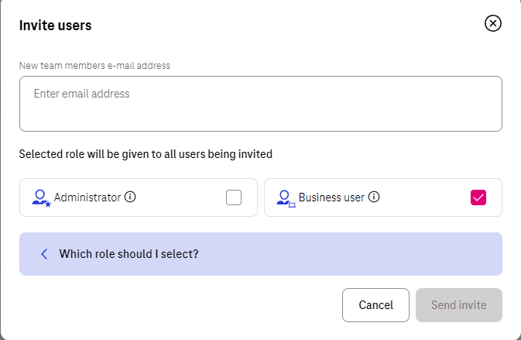Click 'New team members e-mail address' label
This screenshot has height=340, width=521.
(x=94, y=66)
